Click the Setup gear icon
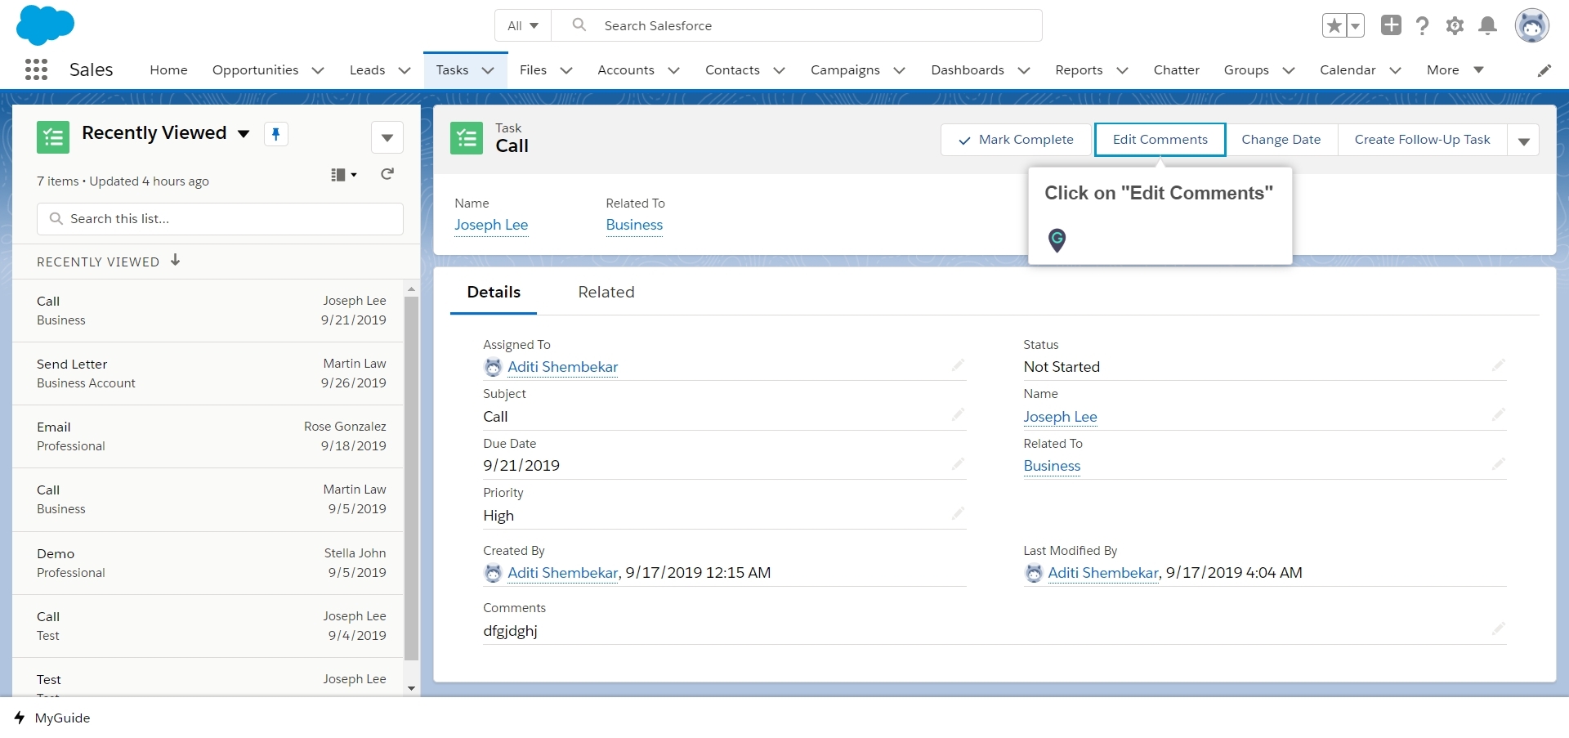The width and height of the screenshot is (1569, 738). (1455, 25)
